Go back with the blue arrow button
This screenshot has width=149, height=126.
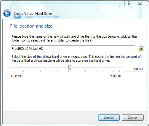coord(7,13)
